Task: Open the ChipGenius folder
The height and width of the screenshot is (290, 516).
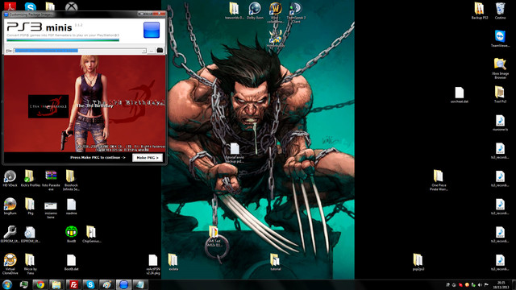Action: point(91,234)
